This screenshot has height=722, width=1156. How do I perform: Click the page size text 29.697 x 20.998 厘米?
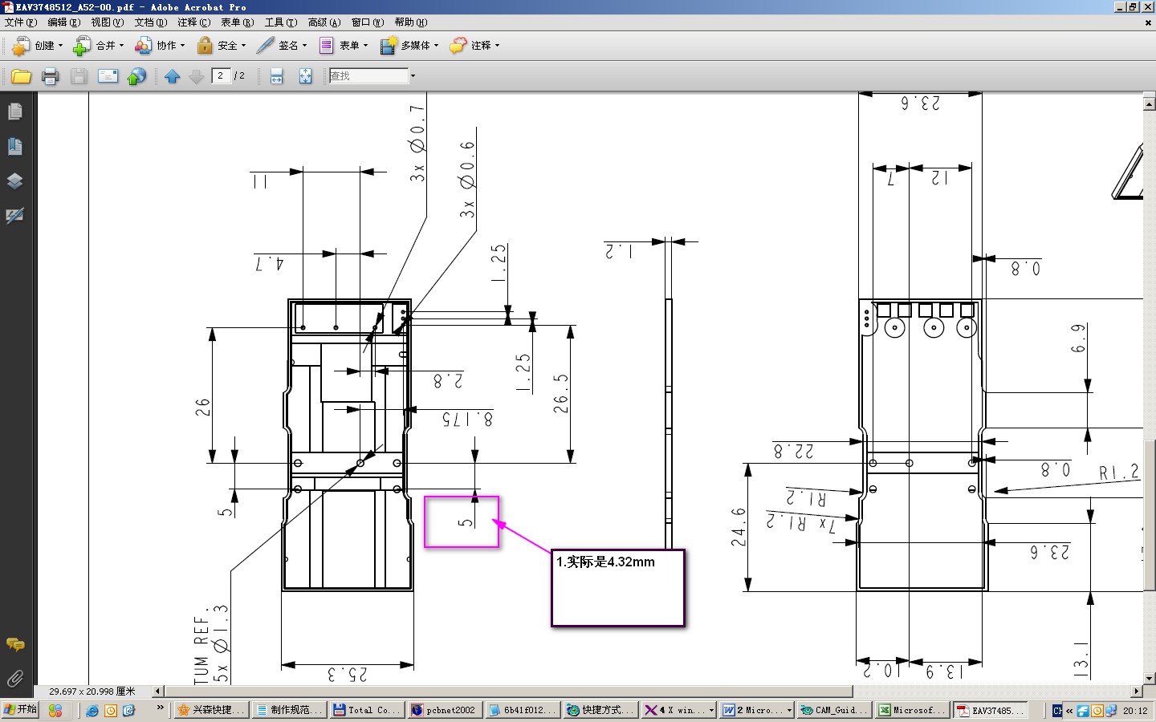[x=92, y=691]
